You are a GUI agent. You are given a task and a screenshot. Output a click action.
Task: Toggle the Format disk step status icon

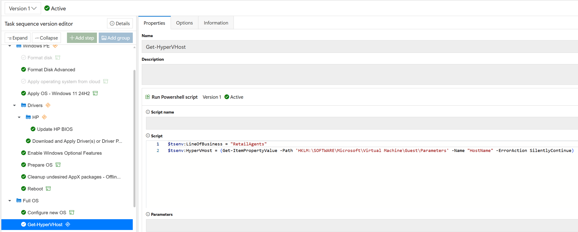24,58
